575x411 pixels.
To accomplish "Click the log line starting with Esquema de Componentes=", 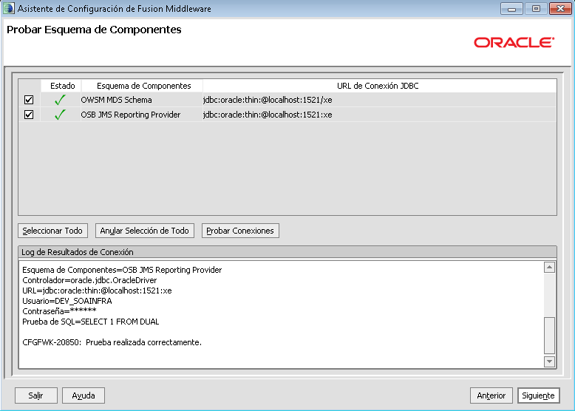I will (122, 271).
